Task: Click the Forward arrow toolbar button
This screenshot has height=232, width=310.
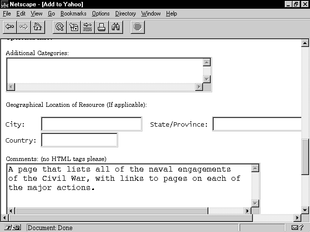Action: coord(23,27)
